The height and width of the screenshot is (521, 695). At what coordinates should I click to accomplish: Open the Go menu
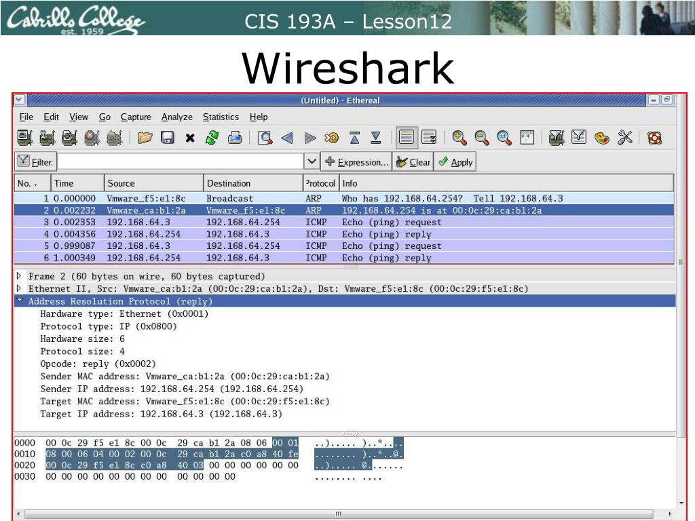click(105, 117)
